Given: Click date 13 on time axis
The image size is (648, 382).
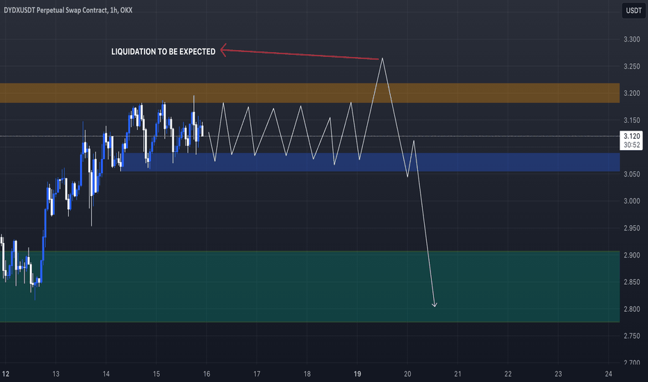Looking at the screenshot, I should (56, 374).
